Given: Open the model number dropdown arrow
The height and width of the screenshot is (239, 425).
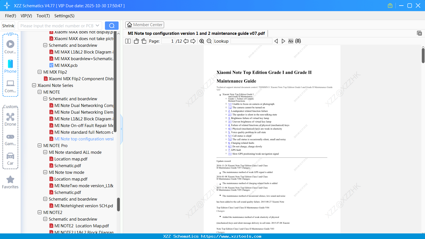Looking at the screenshot, I should click(x=97, y=26).
